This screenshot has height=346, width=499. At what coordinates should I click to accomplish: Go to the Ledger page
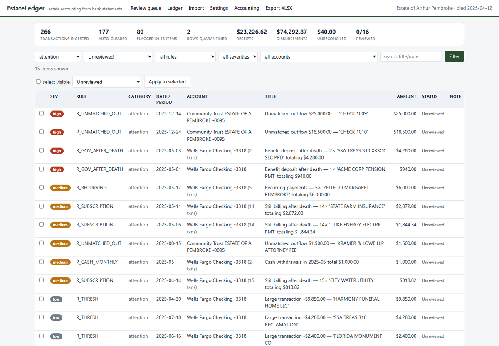[x=175, y=8]
